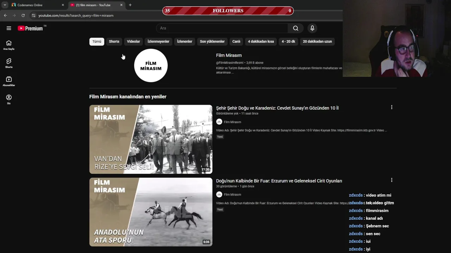
Task: Select the Canlı filter chip
Action: 236,41
